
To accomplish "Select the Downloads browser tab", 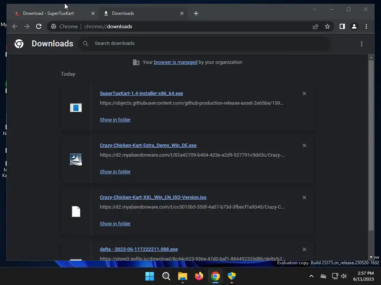I will click(x=143, y=13).
